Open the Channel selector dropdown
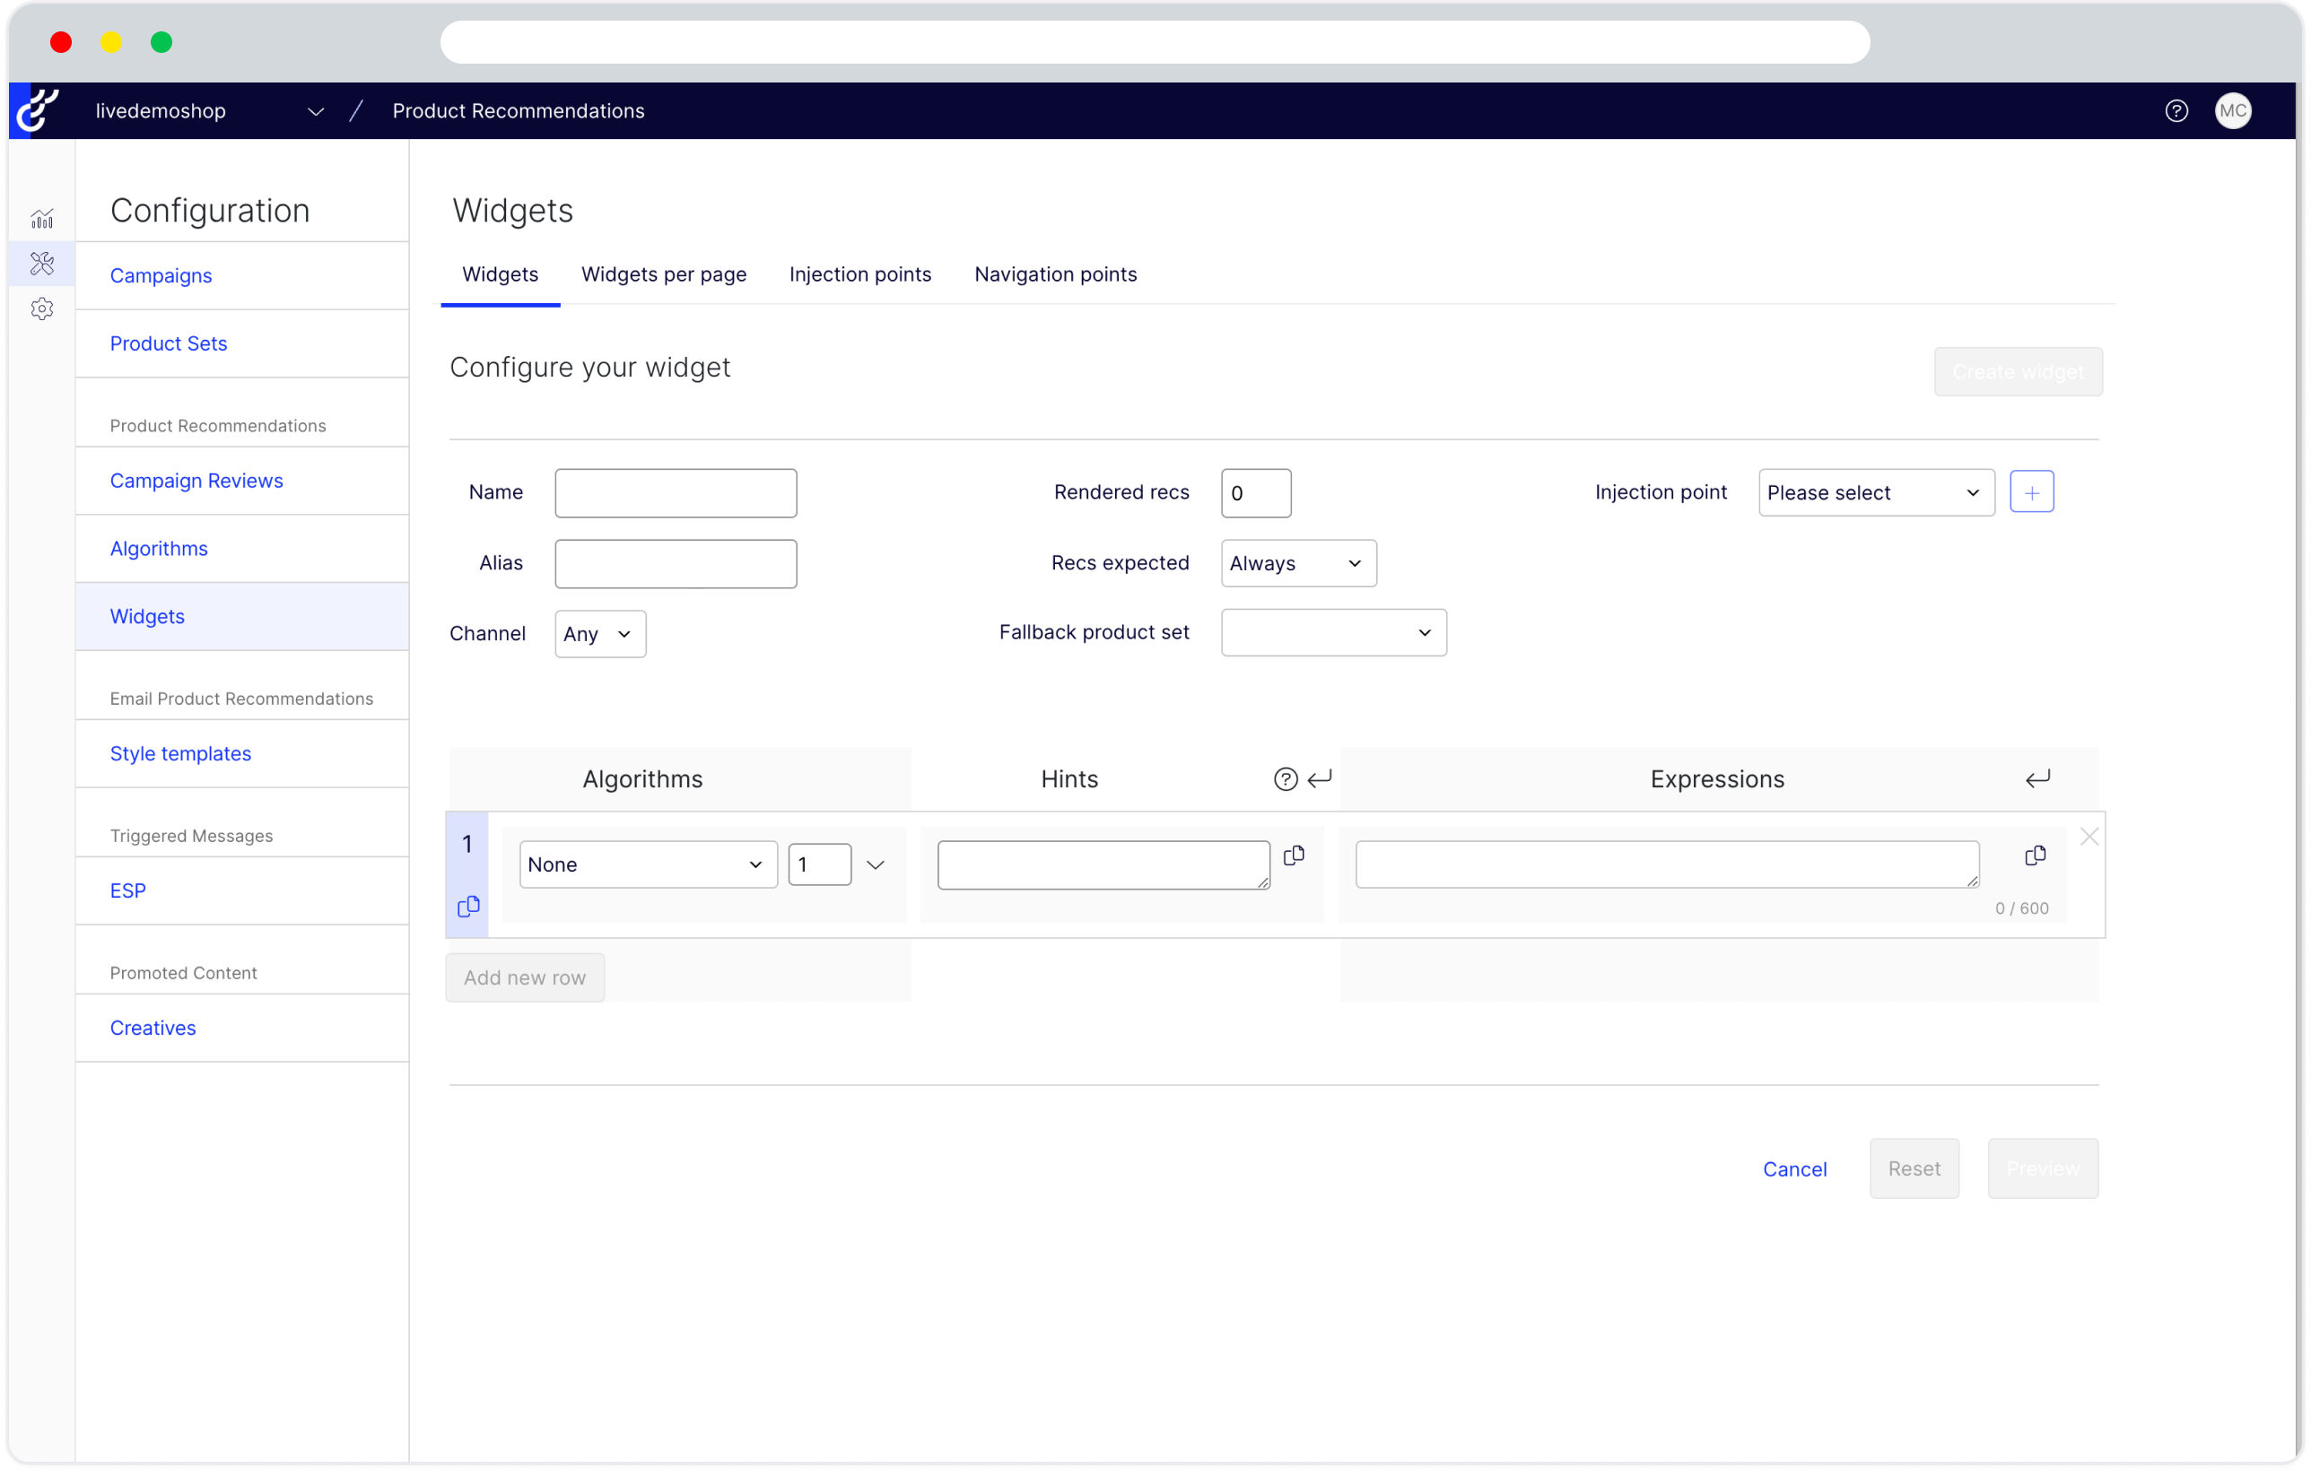The height and width of the screenshot is (1476, 2311). pos(598,633)
